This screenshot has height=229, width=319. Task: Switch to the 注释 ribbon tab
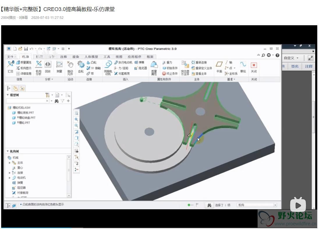(63, 57)
